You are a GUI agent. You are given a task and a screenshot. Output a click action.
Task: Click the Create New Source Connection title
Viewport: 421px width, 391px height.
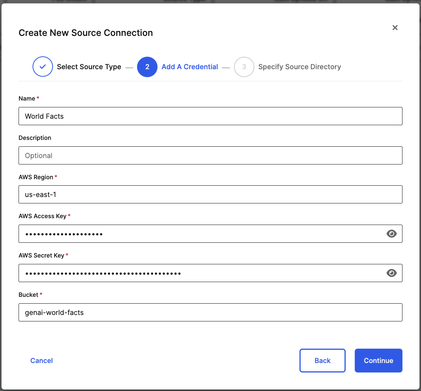[86, 33]
